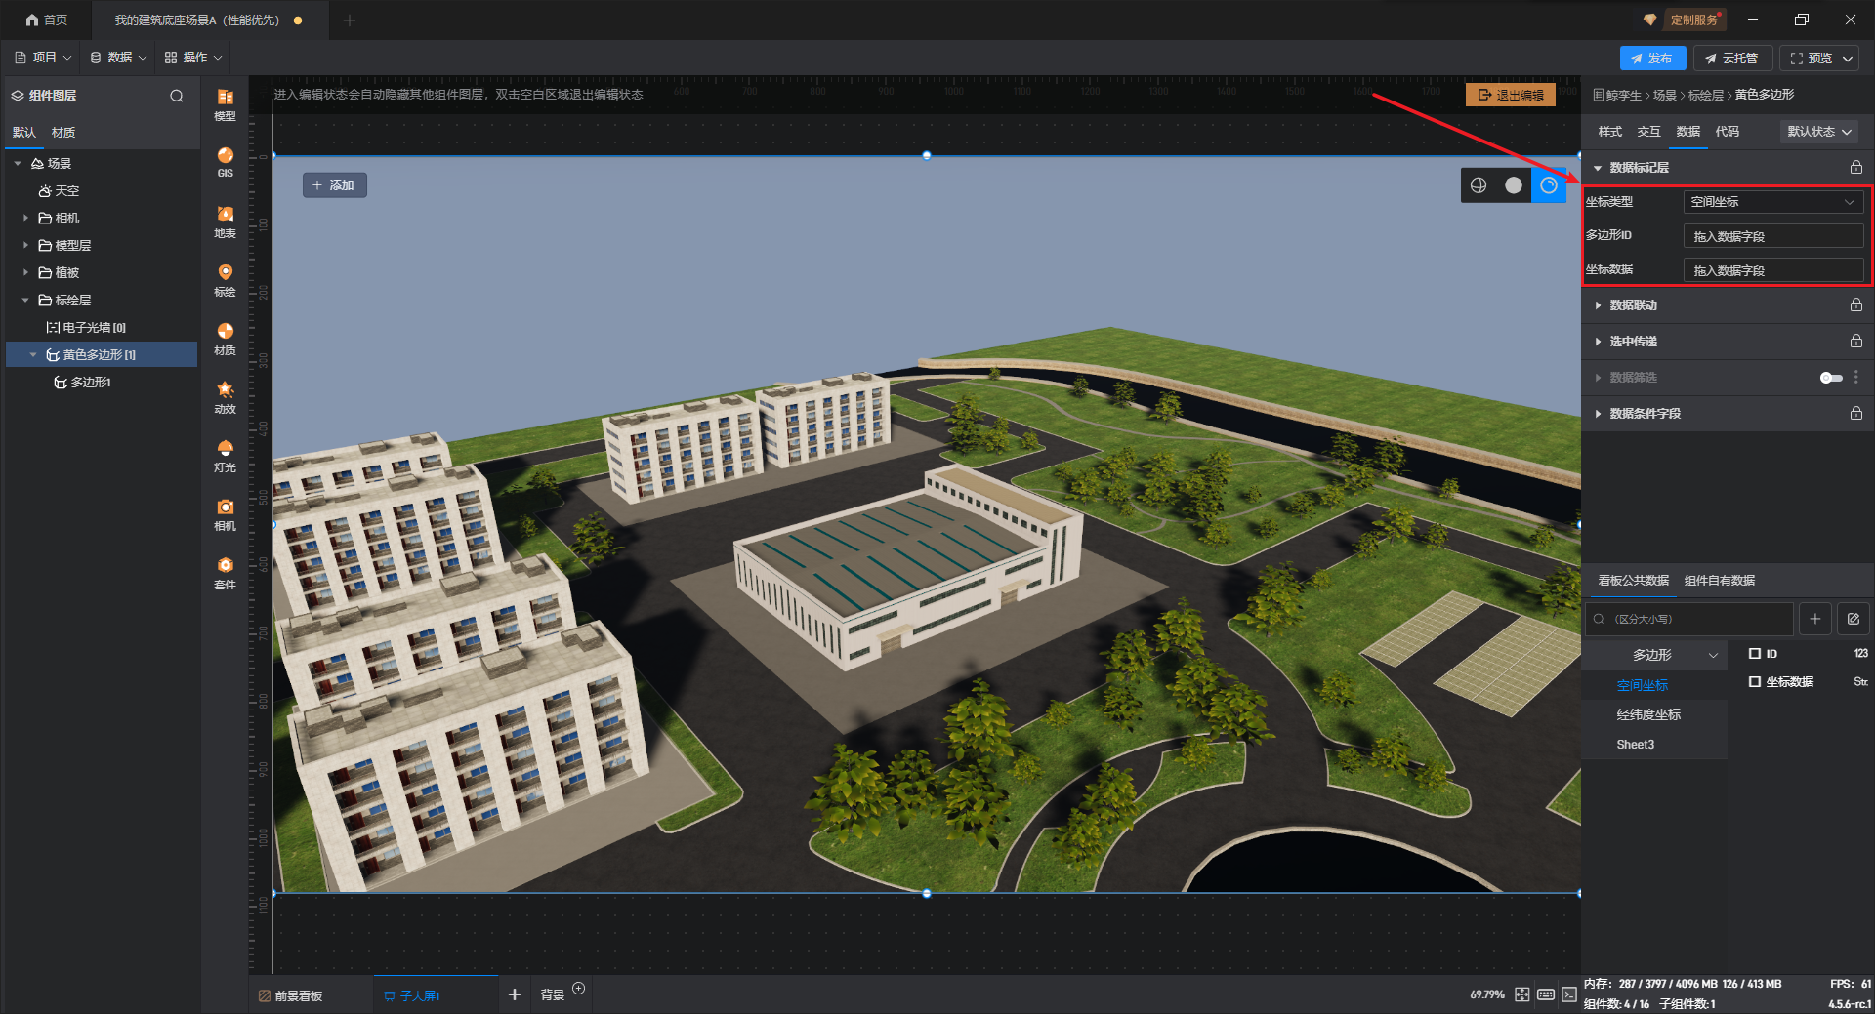Click the 退出编辑 button
Screen dimensions: 1875x1014
click(1510, 95)
